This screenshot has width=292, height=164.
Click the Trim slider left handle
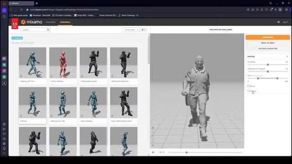click(x=258, y=78)
